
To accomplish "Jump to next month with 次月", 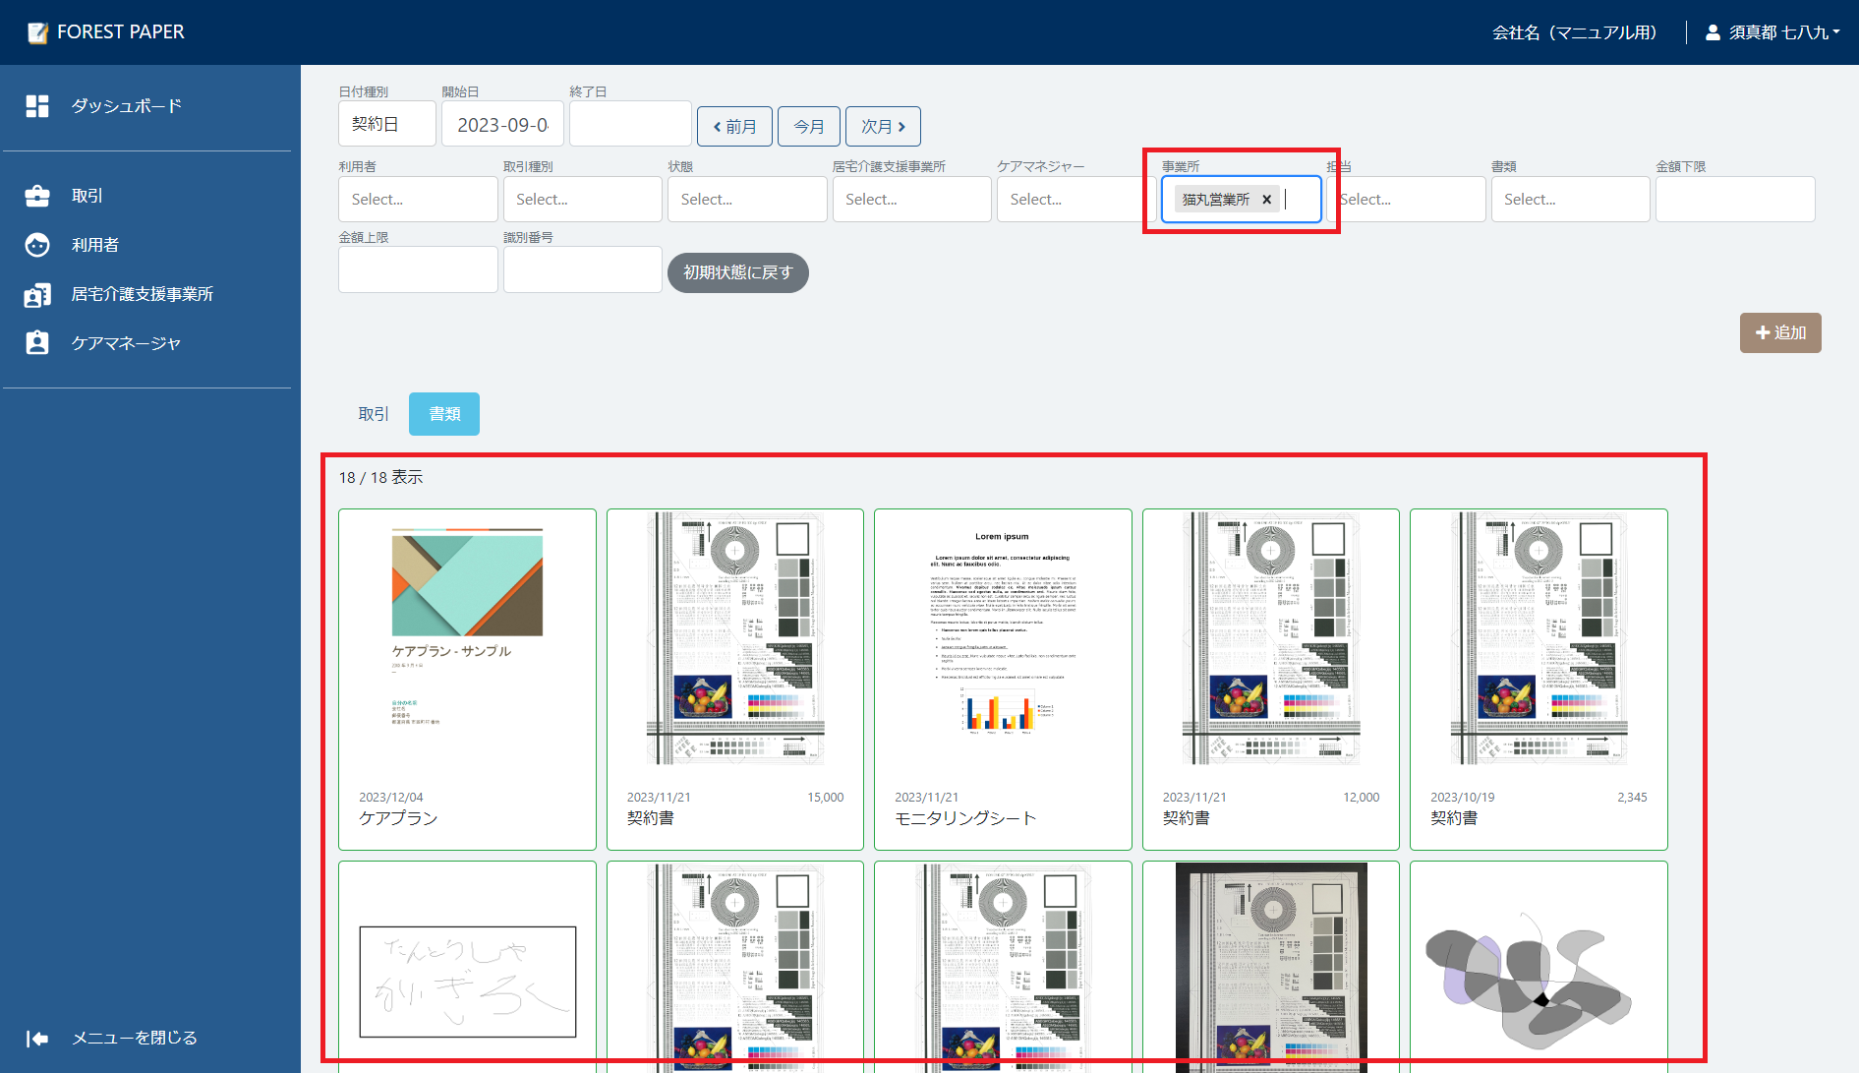I will (x=882, y=127).
